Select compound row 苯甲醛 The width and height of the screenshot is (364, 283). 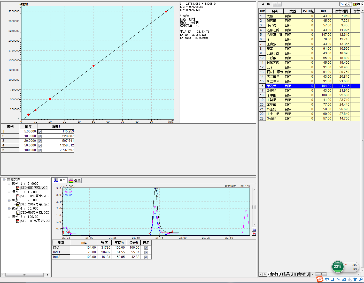[309, 105]
